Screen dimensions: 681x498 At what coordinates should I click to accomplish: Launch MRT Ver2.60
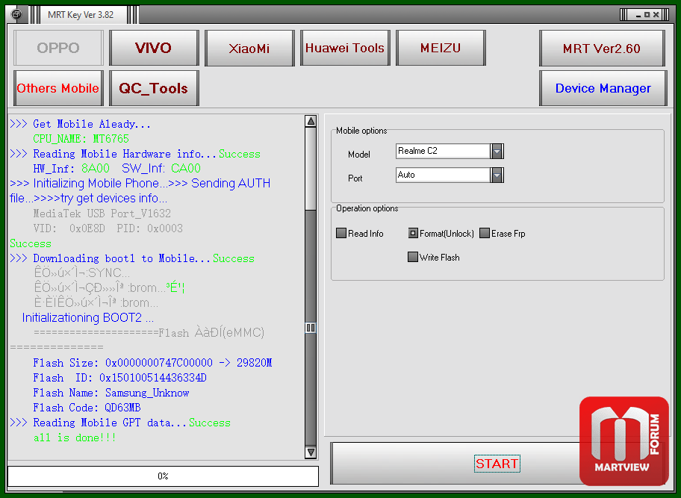coord(602,48)
